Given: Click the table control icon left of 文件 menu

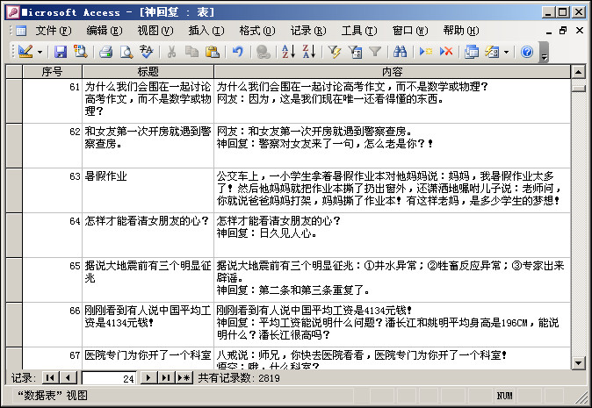Looking at the screenshot, I should pos(21,31).
